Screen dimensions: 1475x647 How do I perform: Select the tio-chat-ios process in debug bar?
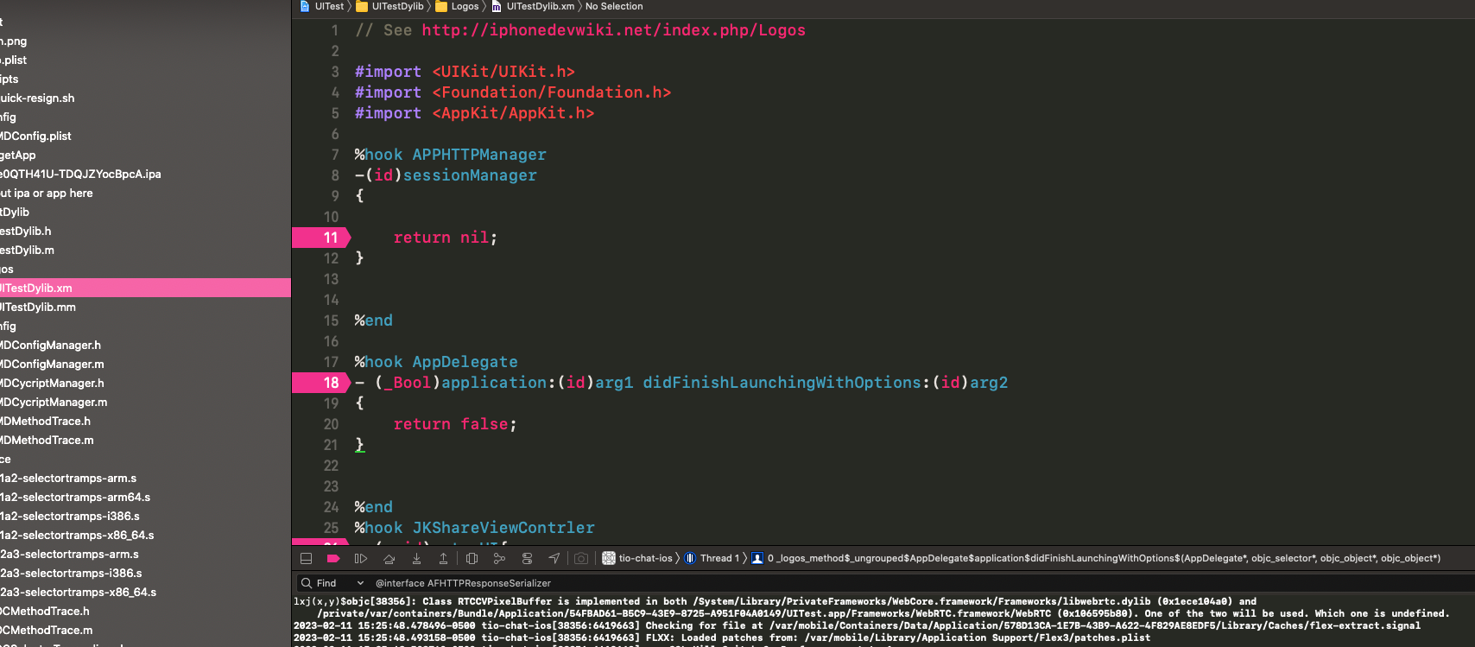[x=637, y=559]
